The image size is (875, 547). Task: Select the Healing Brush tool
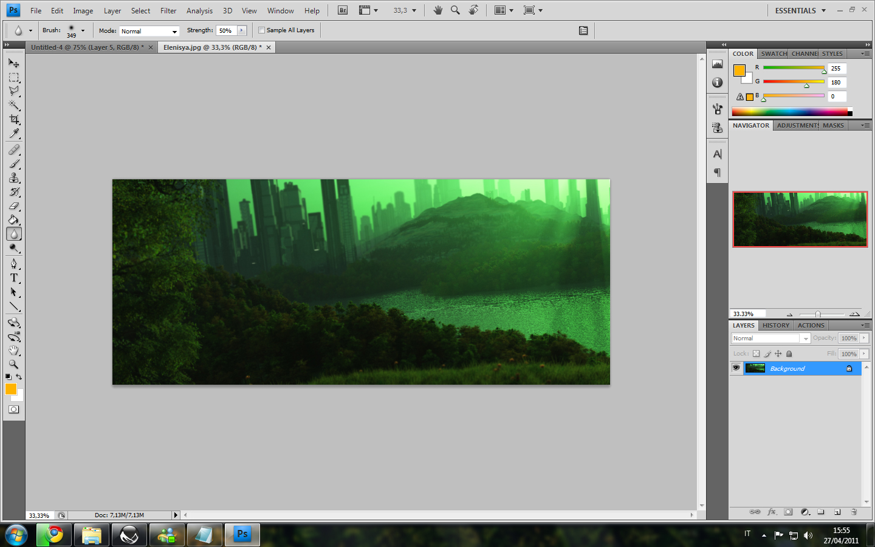(14, 150)
